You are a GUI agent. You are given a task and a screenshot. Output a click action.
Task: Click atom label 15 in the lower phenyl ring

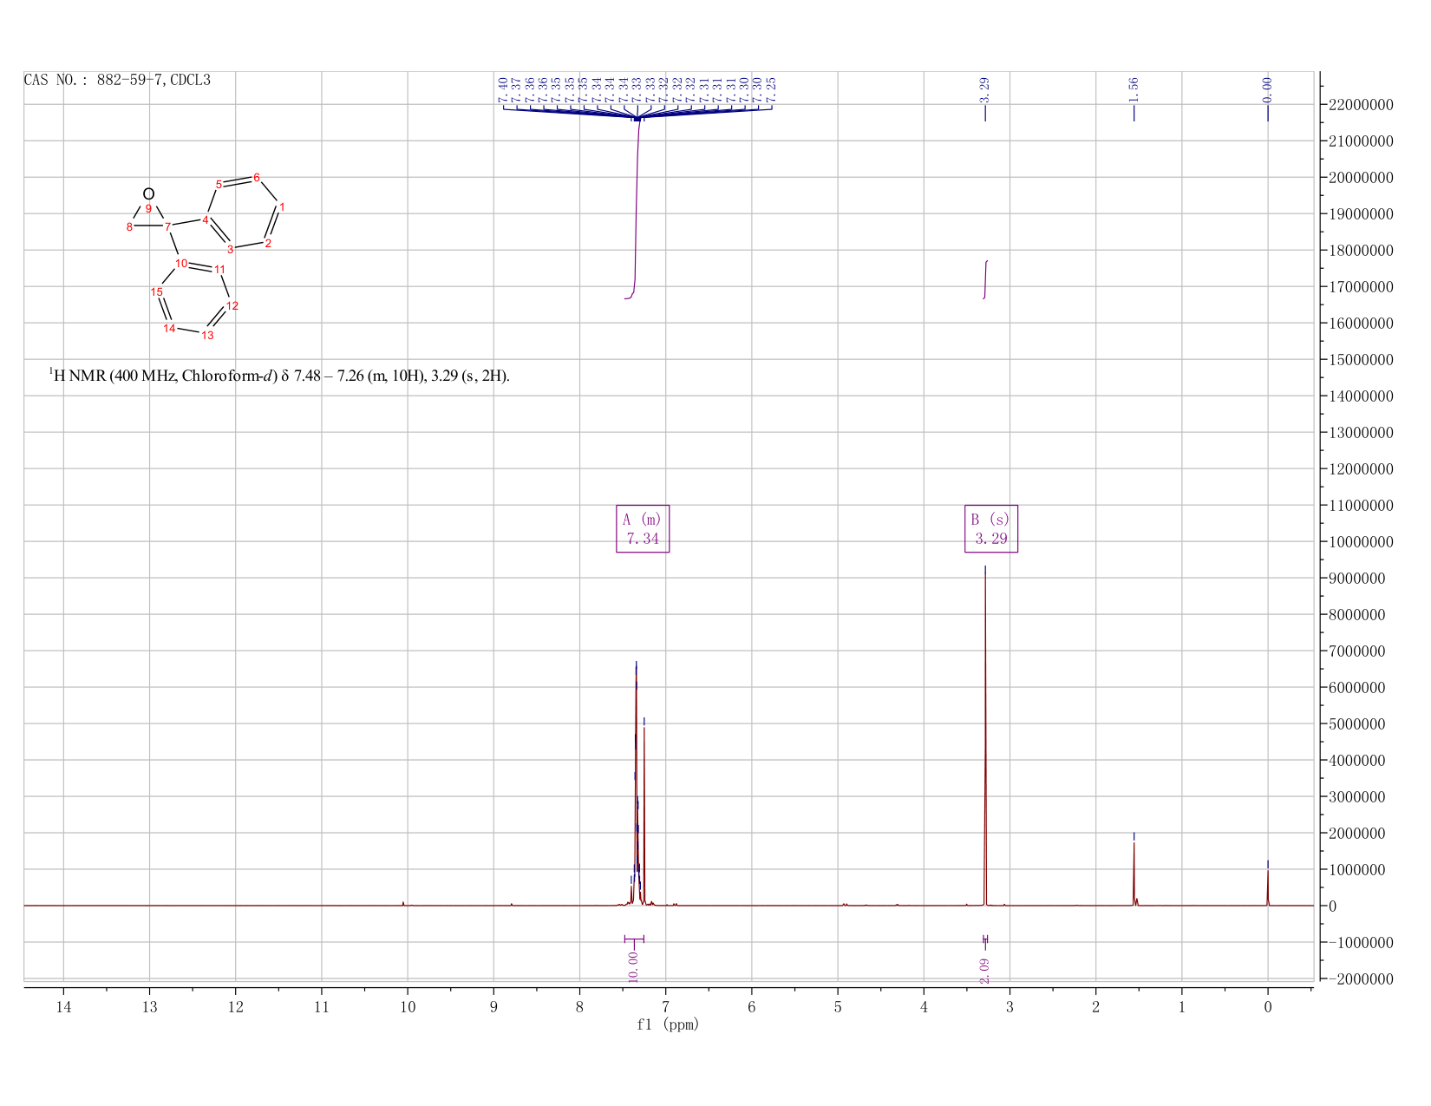pos(157,291)
